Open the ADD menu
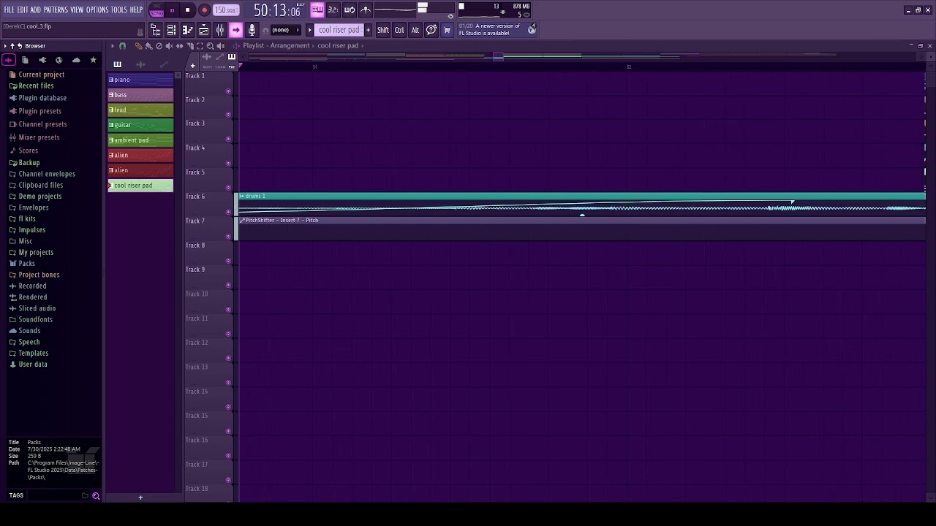Screen dimensions: 936x526 (x=36, y=9)
